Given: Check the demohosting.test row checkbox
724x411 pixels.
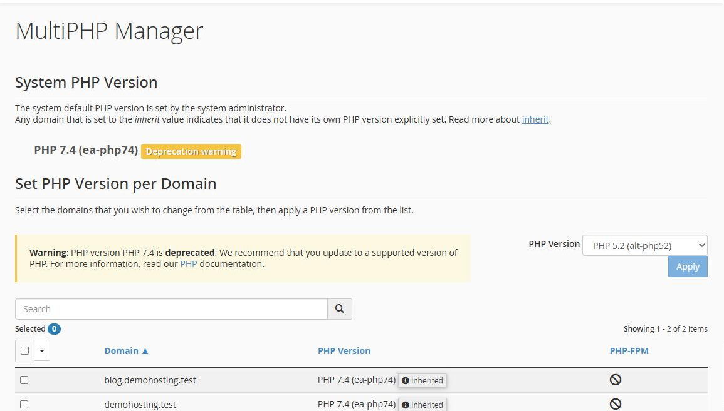Looking at the screenshot, I should pos(24,405).
